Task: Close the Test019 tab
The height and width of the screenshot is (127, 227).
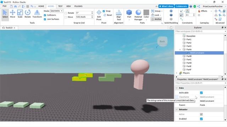Action: 14,28
